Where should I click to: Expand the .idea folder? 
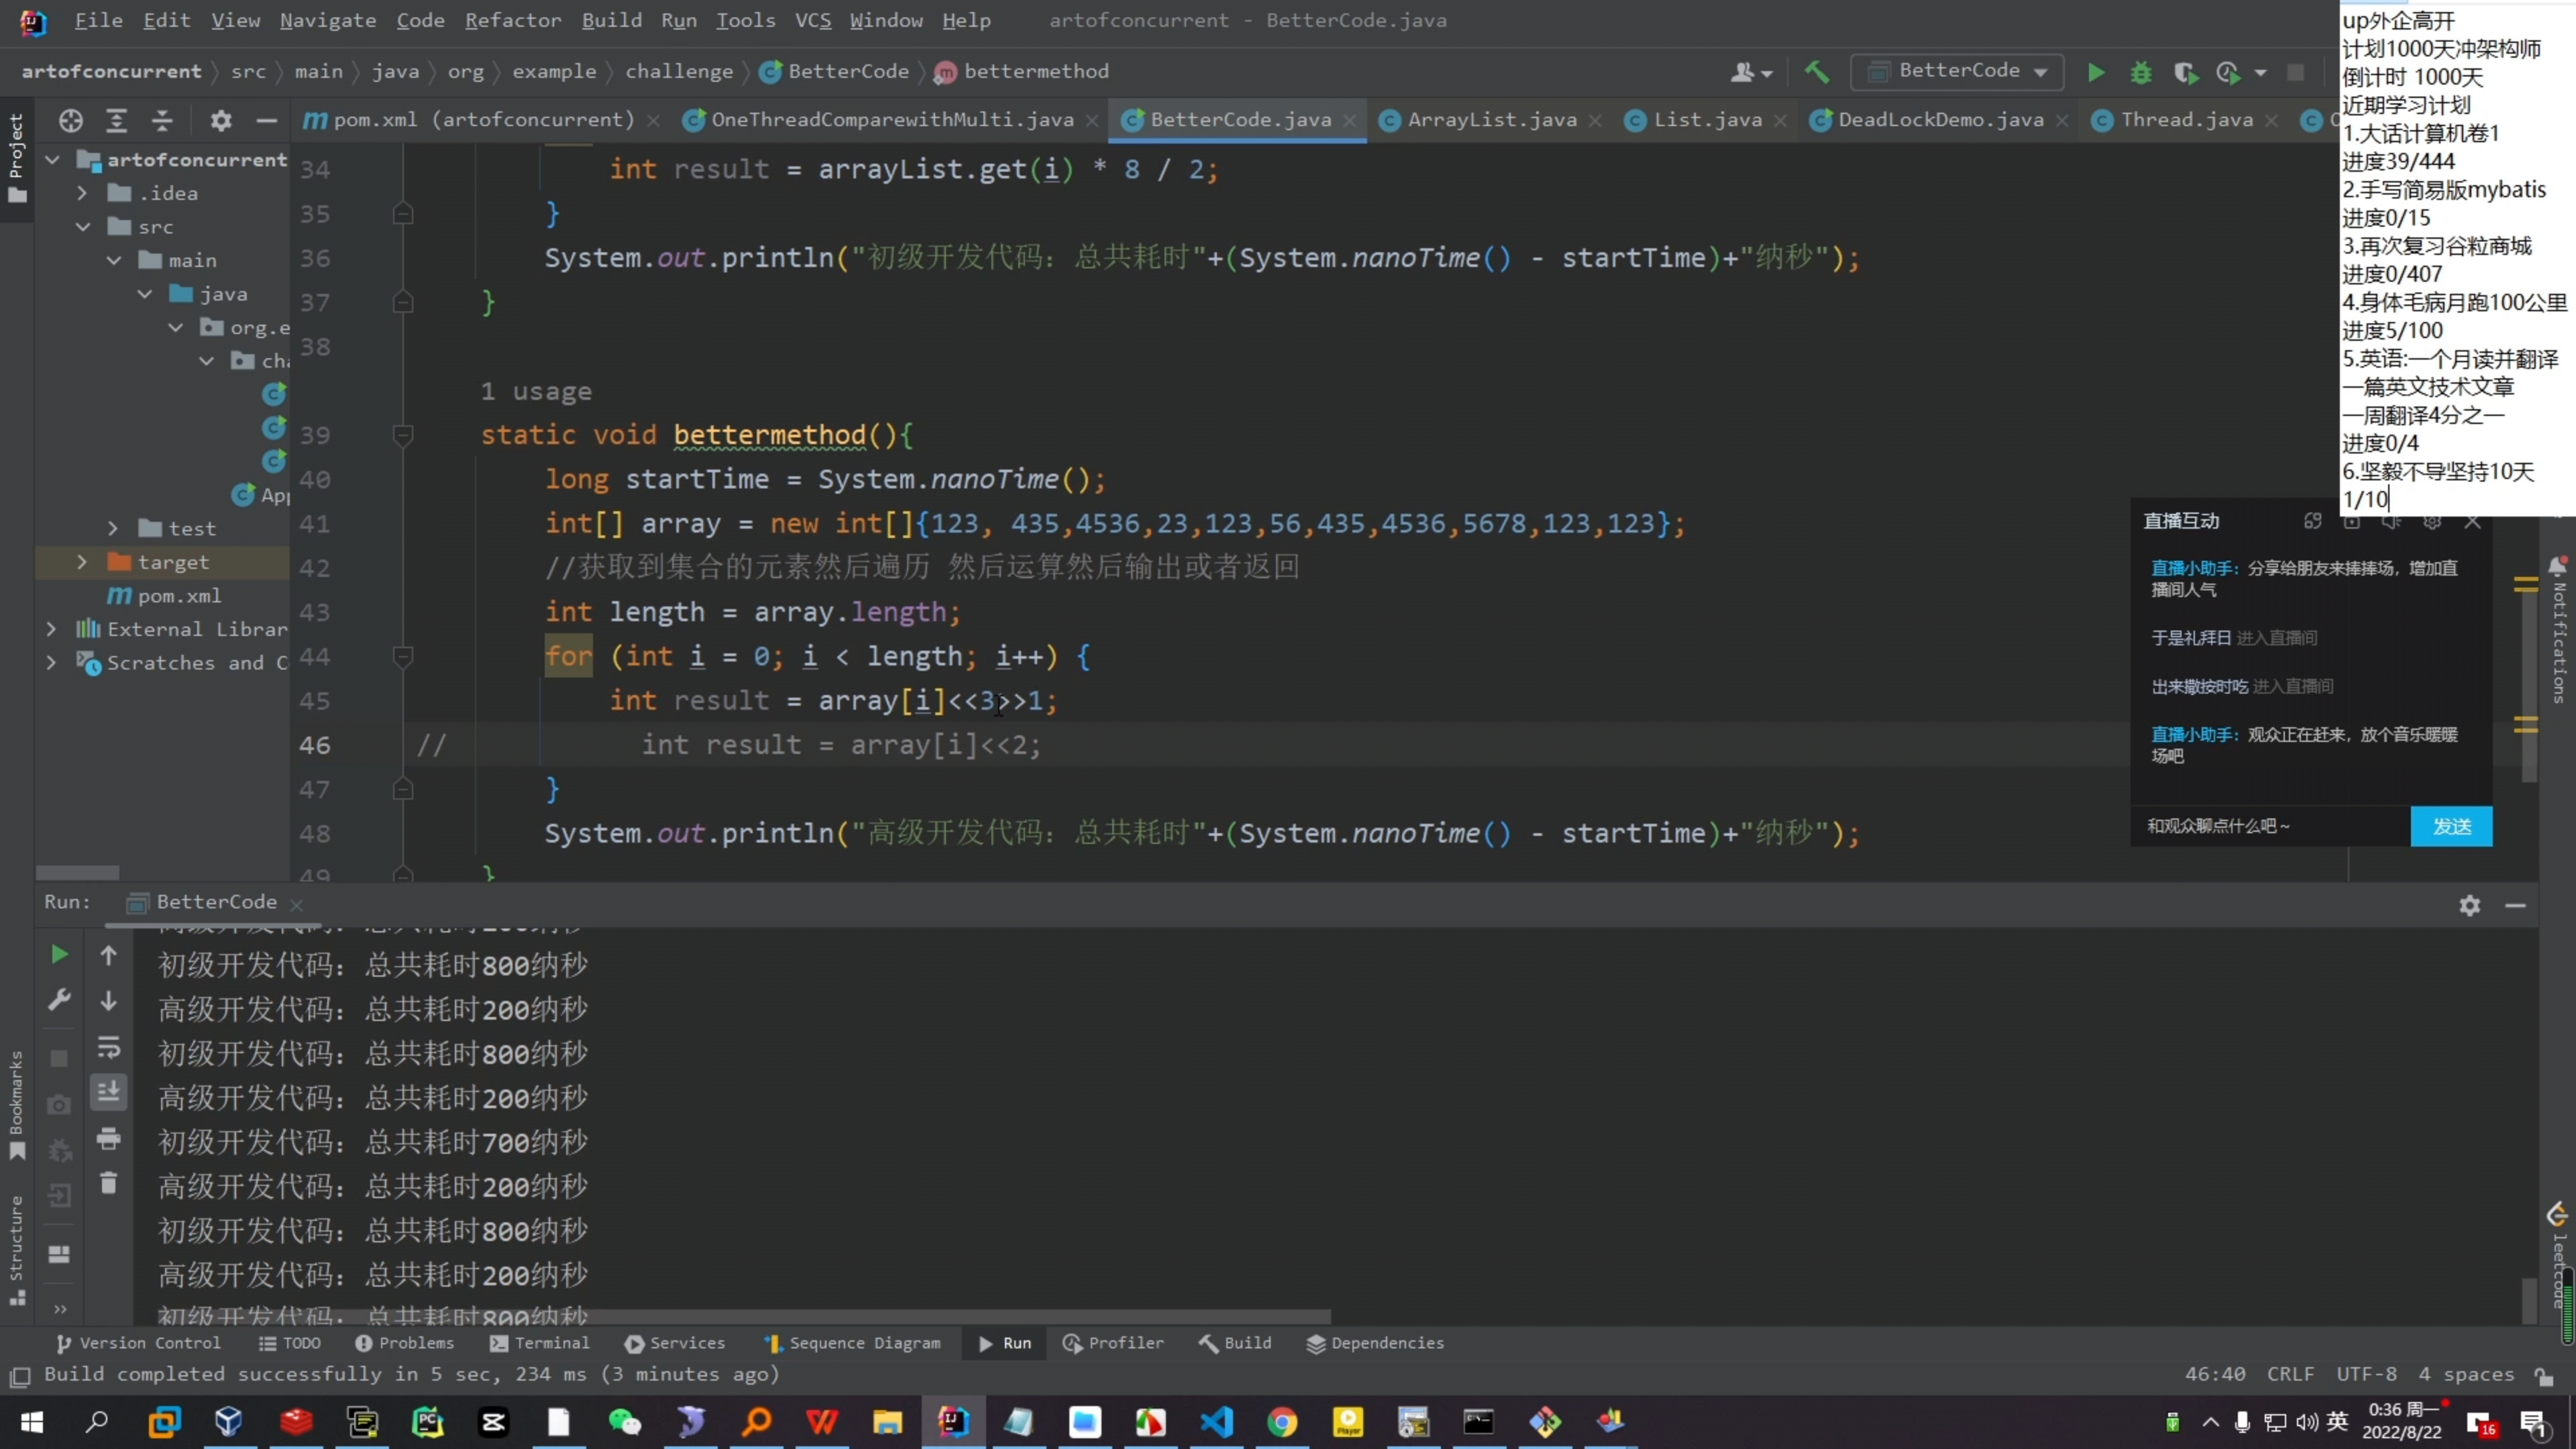pyautogui.click(x=82, y=193)
